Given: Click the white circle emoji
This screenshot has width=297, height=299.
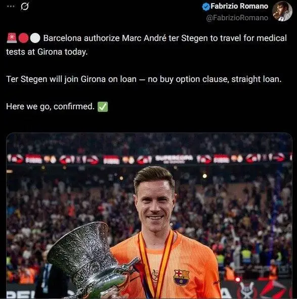Looking at the screenshot, I should pos(35,38).
